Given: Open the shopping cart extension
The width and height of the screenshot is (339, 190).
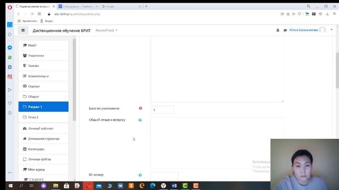Looking at the screenshot, I should click(307, 14).
